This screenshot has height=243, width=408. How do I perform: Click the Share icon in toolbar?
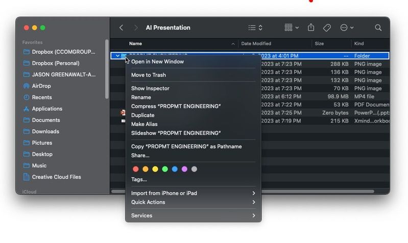(x=311, y=28)
